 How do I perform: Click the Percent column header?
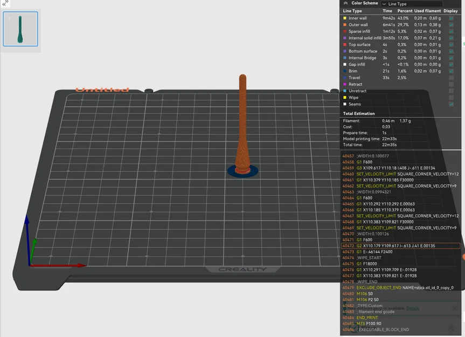point(405,11)
